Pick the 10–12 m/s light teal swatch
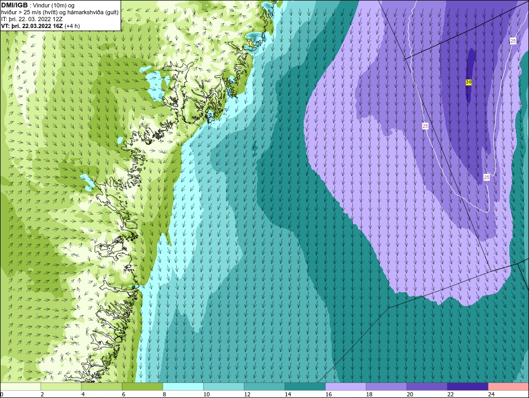The image size is (529, 398). click(224, 386)
